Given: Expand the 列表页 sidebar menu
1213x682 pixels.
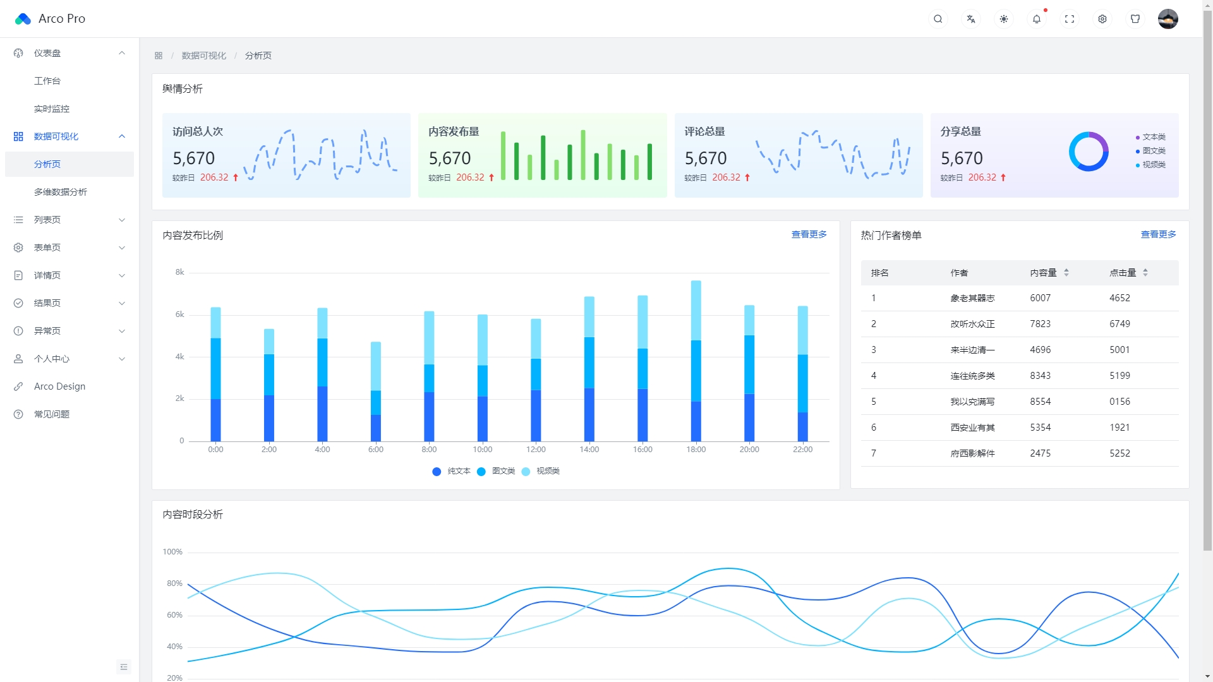Looking at the screenshot, I should [69, 220].
